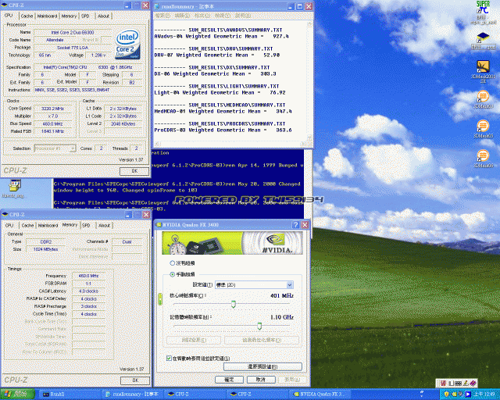Click the confirm button in NVIDIA dialog
The image size is (500, 400).
click(229, 380)
